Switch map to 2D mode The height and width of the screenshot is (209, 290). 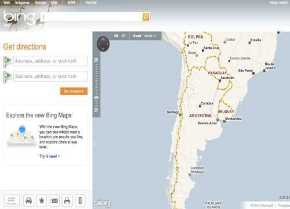tap(116, 36)
